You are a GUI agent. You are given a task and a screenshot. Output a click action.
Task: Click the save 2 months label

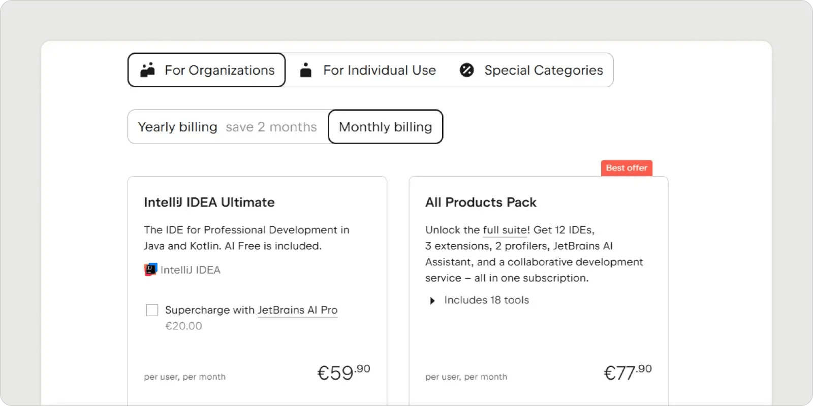[x=271, y=127]
